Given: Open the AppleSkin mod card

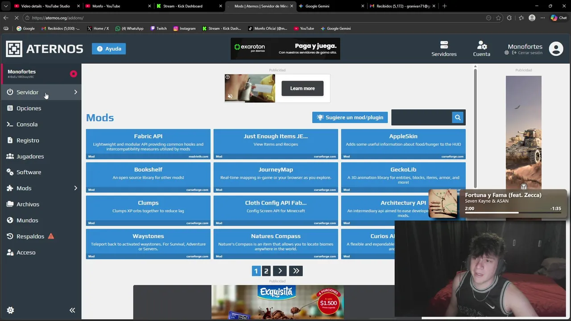Looking at the screenshot, I should [403, 144].
